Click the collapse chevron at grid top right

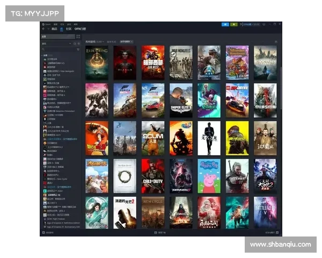276,42
